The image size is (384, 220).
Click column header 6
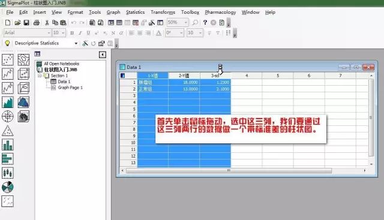pos(309,76)
